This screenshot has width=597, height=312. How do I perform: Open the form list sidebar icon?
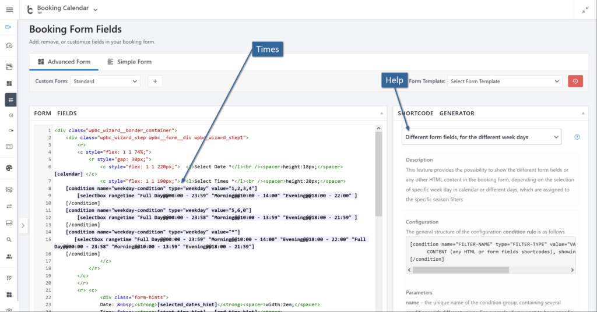9,147
